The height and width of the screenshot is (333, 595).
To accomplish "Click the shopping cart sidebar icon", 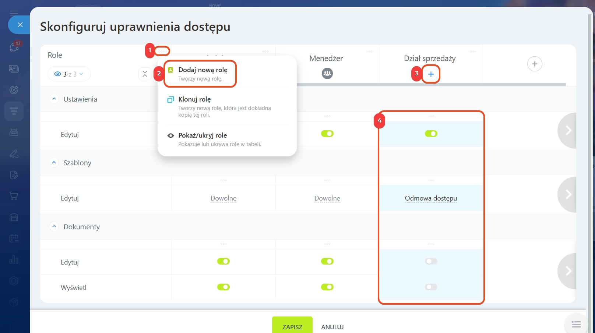I will click(14, 196).
